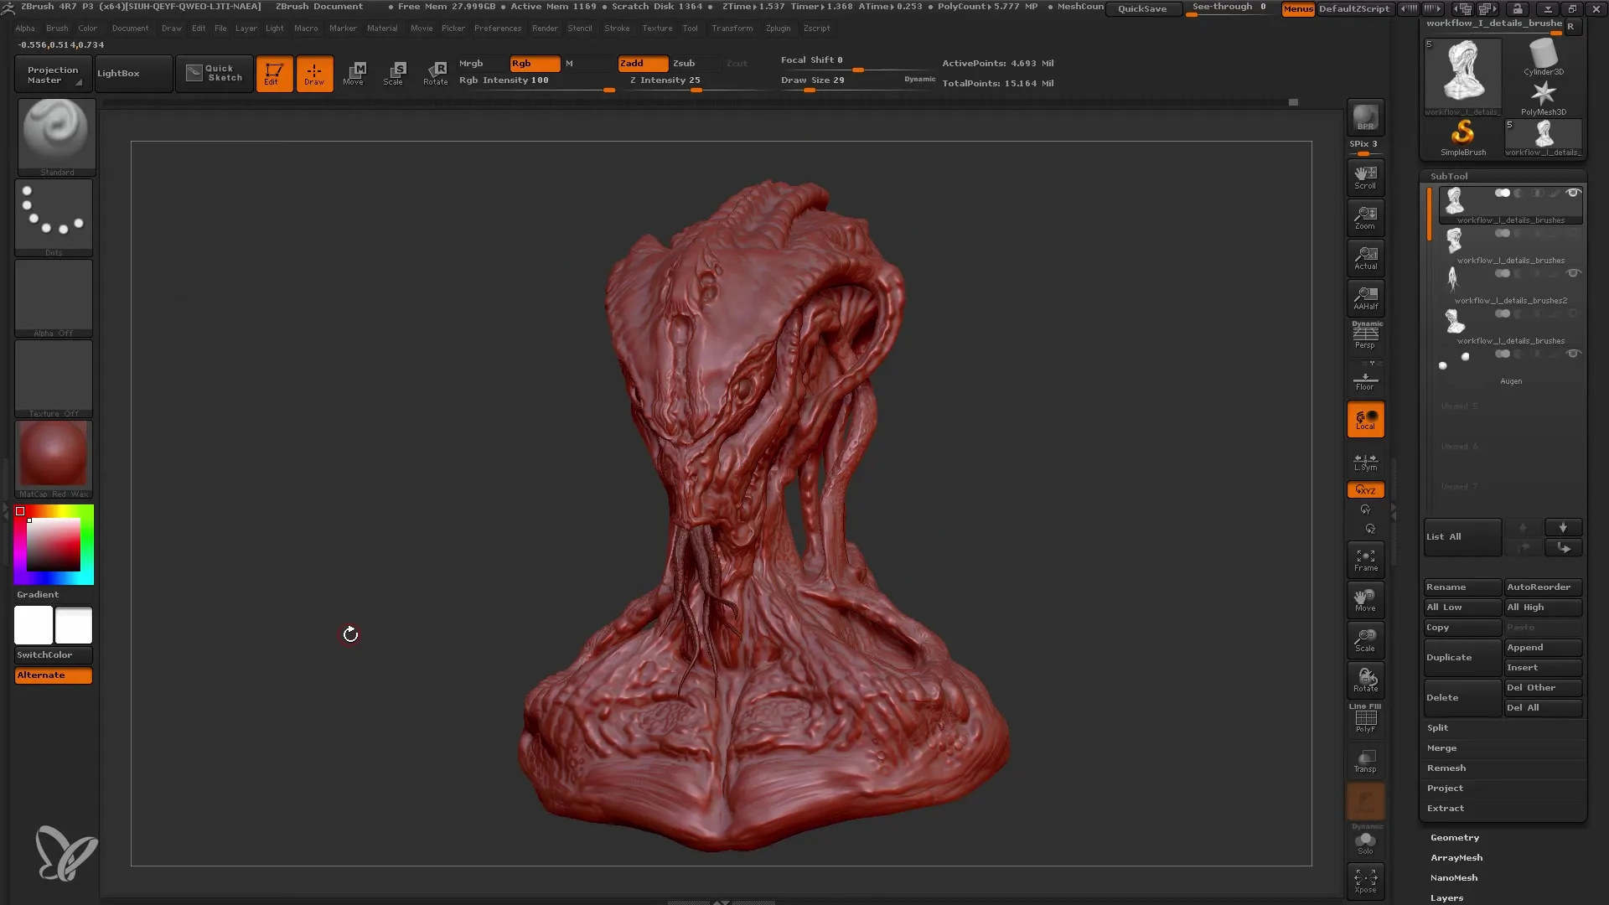The height and width of the screenshot is (905, 1609).
Task: Click the Draw mode button
Action: coord(314,73)
